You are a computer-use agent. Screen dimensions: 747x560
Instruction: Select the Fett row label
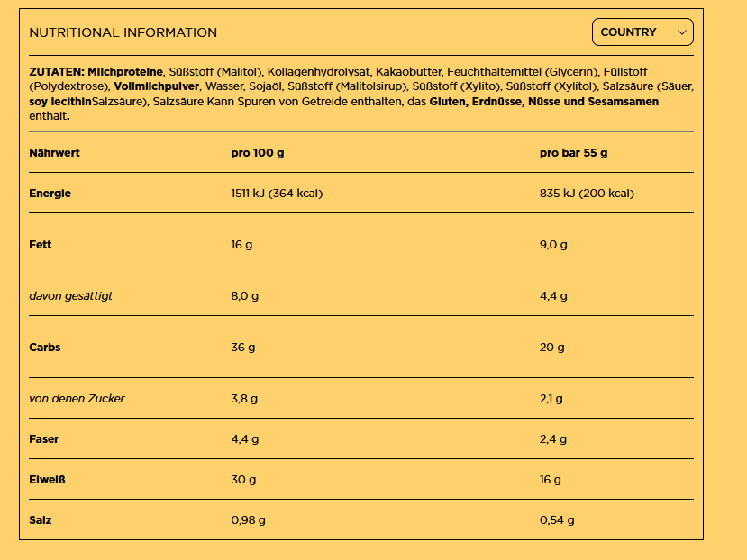tap(40, 245)
